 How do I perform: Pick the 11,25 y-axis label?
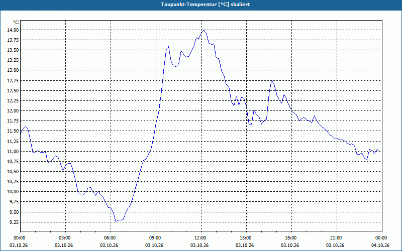point(13,141)
